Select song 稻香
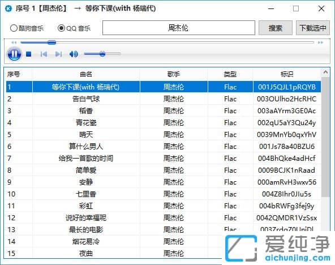This screenshot has height=265, width=335. pos(86,111)
